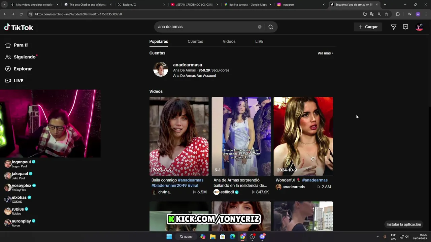431x242 pixels.
Task: Go to the Explorar page
Action: pos(19,69)
